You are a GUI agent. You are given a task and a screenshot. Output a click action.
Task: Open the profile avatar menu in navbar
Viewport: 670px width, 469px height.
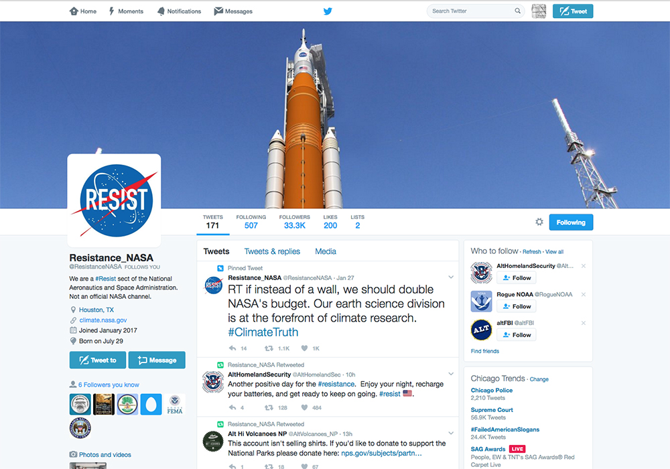539,11
